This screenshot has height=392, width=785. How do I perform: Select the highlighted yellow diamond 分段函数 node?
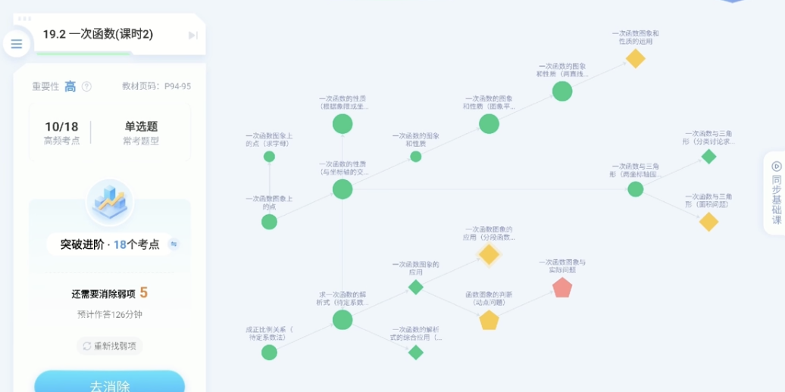[489, 254]
